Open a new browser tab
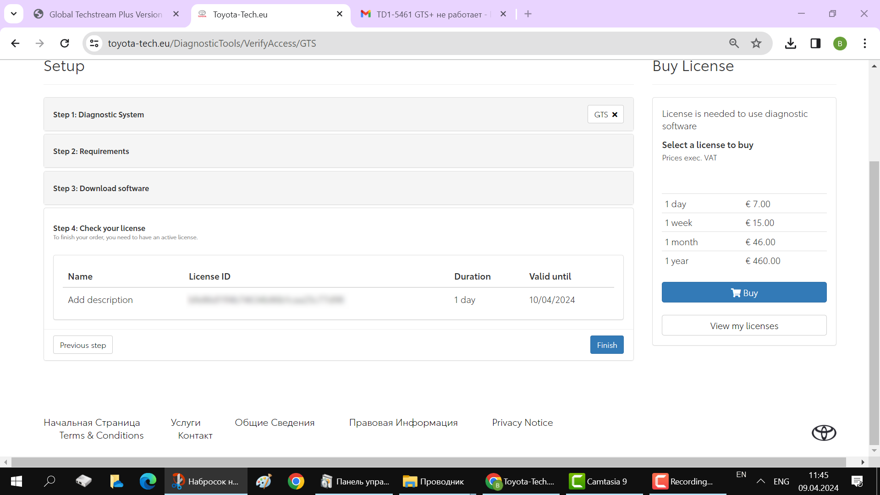 click(528, 14)
